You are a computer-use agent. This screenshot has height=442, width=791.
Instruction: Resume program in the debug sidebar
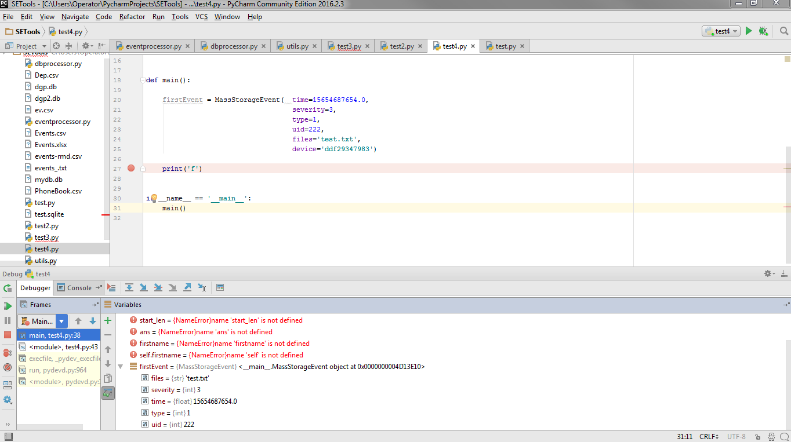click(x=8, y=306)
